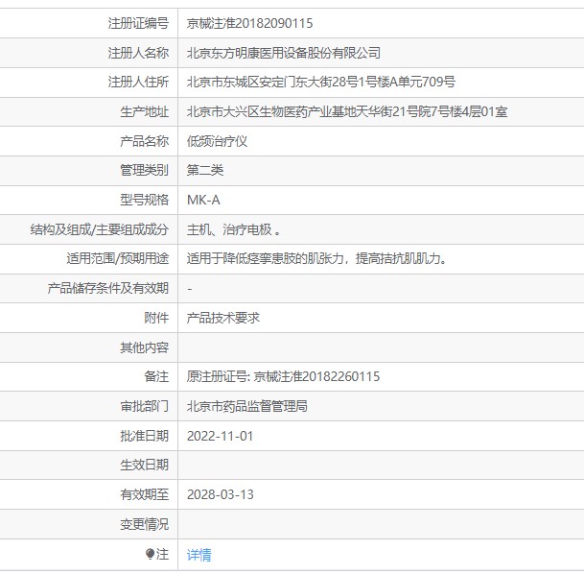Screen dimensions: 584x574
Task: Click company name 北京东方明康医用设备股份有限公司
Action: pyautogui.click(x=284, y=53)
